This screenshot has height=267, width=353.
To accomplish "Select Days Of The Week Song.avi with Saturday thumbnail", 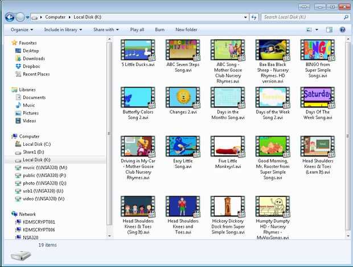I will [318, 104].
